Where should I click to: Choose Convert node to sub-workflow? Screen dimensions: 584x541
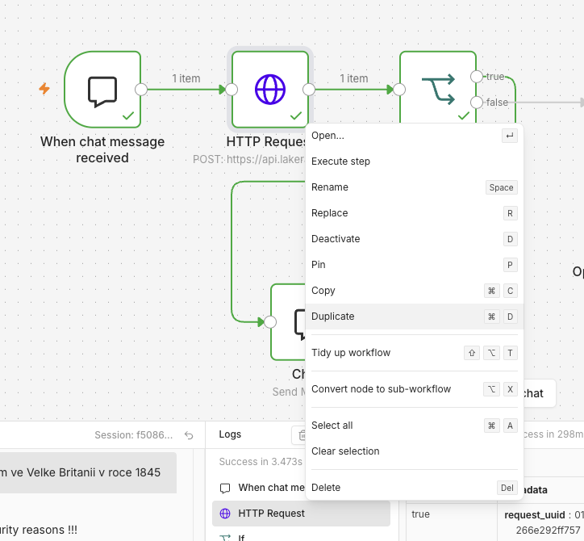coord(415,389)
